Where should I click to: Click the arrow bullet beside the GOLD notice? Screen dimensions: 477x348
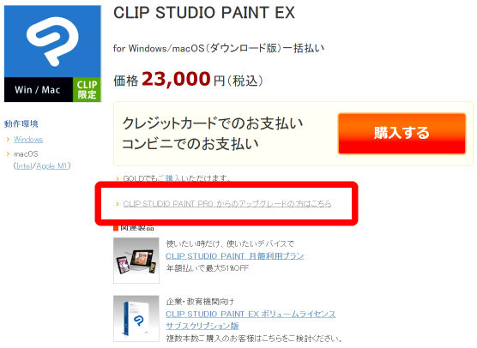click(118, 178)
